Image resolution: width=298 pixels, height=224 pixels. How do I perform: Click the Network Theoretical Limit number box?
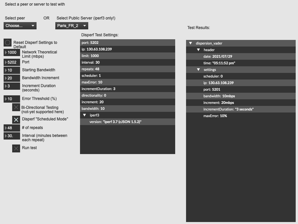tap(12, 52)
